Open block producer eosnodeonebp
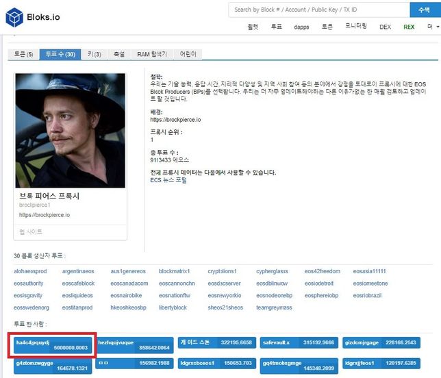441x378 pixels. tap(274, 296)
